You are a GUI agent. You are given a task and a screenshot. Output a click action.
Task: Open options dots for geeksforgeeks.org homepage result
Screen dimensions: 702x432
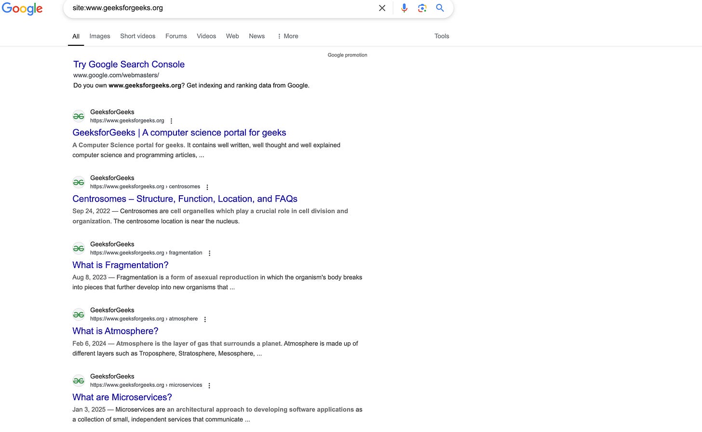click(171, 121)
